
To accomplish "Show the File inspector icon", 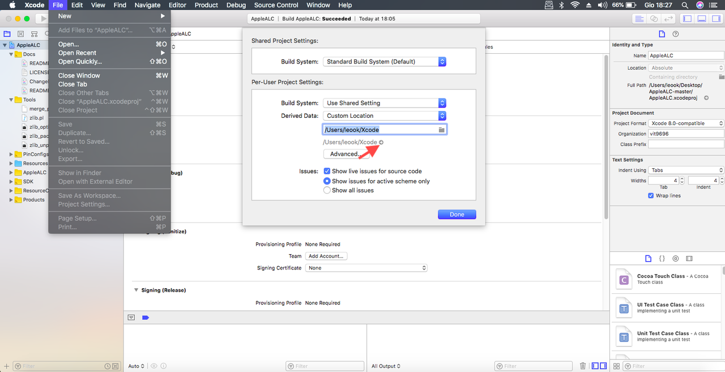I will [662, 34].
